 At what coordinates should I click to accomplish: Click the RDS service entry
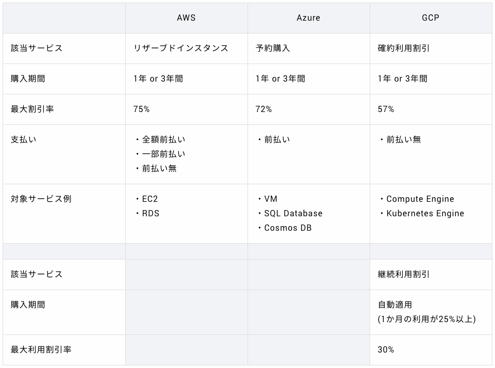pos(151,213)
